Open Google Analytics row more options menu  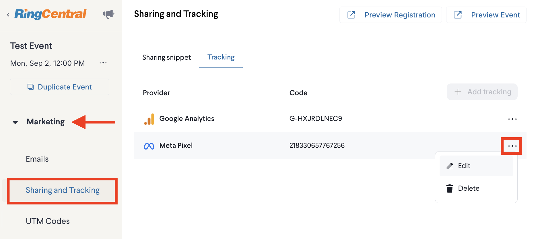coord(512,119)
